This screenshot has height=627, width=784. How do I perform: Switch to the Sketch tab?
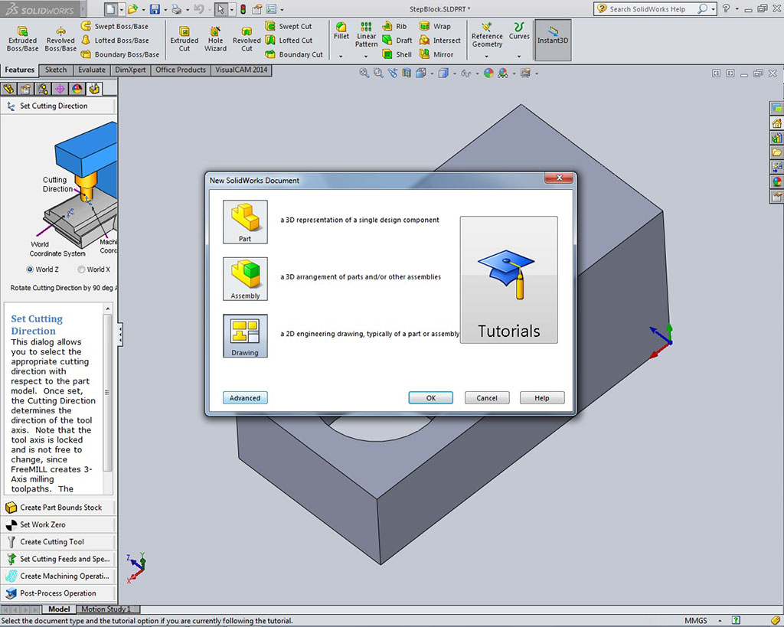pyautogui.click(x=56, y=70)
